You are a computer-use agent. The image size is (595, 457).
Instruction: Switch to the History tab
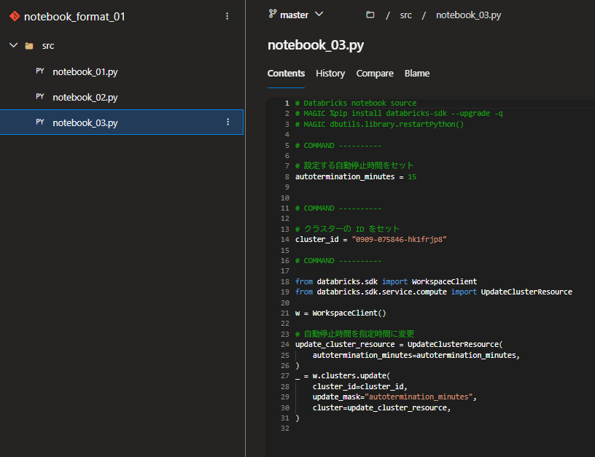[x=330, y=74]
